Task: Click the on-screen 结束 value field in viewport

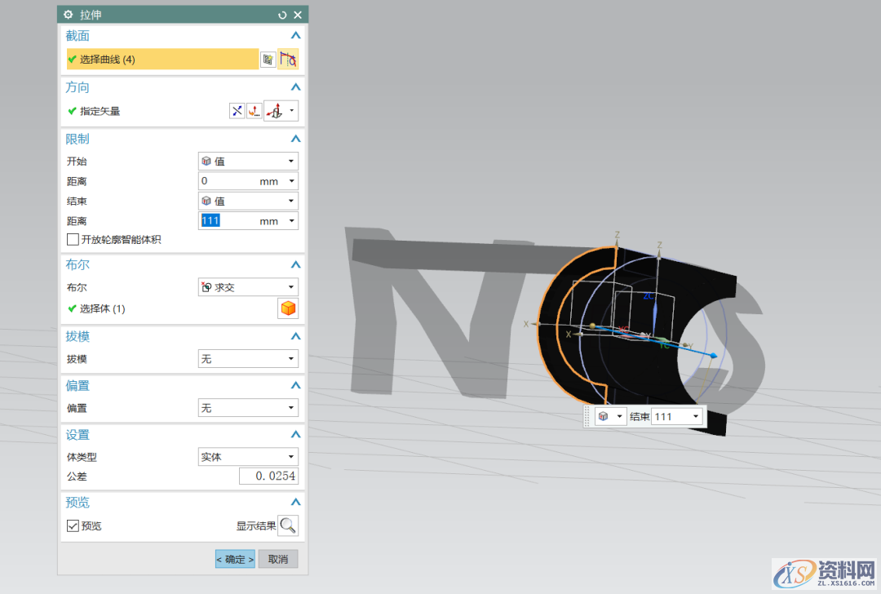Action: (x=671, y=417)
